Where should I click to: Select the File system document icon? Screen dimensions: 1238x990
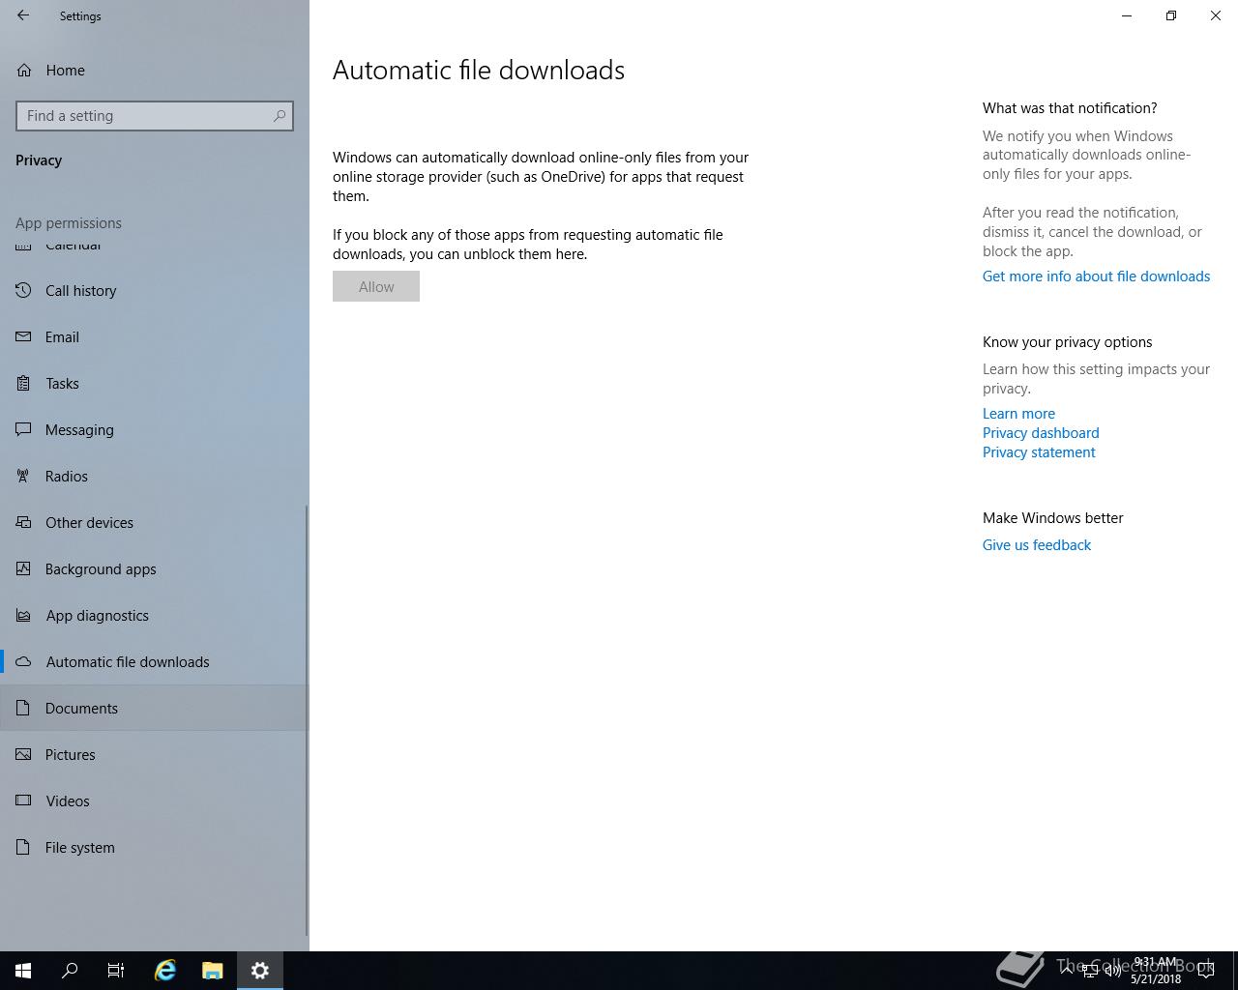pos(24,847)
